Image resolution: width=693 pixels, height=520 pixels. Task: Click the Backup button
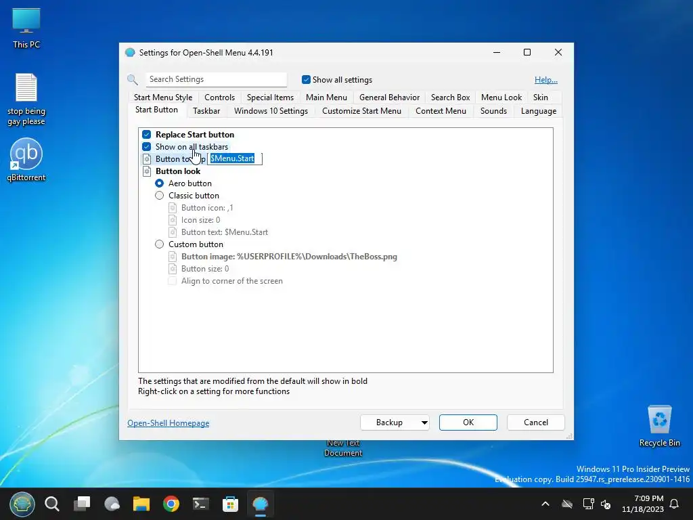click(x=389, y=422)
